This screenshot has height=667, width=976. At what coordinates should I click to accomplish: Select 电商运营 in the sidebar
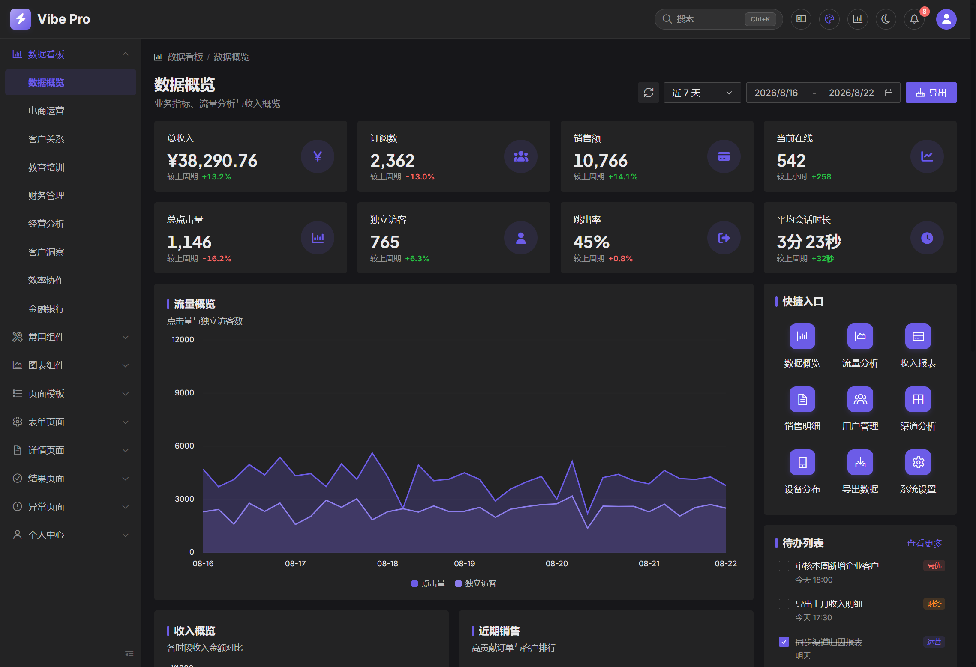[x=71, y=111]
